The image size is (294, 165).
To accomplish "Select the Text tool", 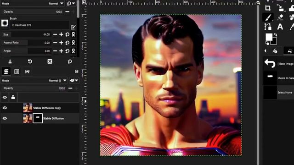I will pos(280,27).
